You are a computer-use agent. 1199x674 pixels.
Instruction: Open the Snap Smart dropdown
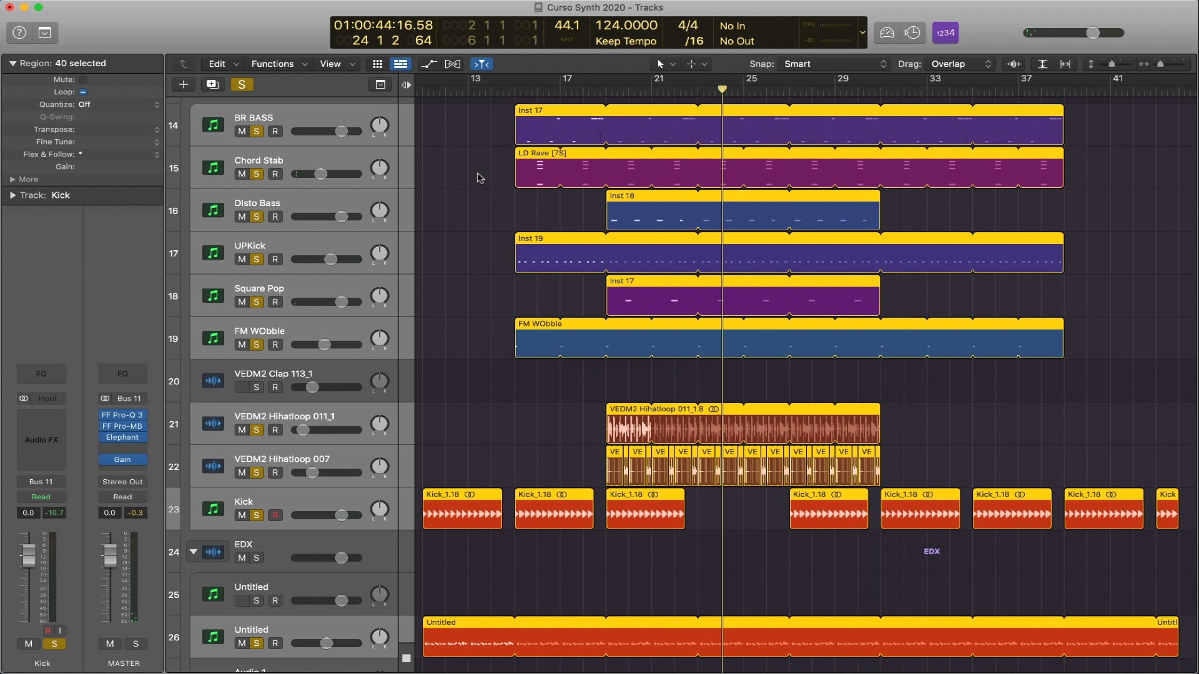pyautogui.click(x=835, y=64)
